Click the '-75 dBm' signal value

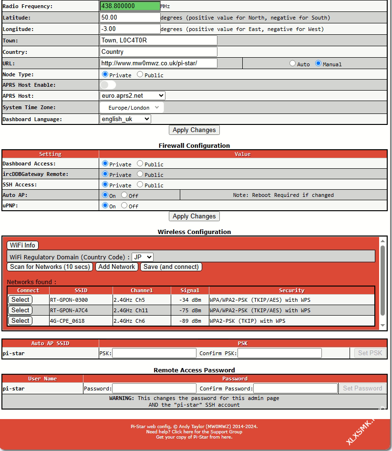click(x=190, y=310)
